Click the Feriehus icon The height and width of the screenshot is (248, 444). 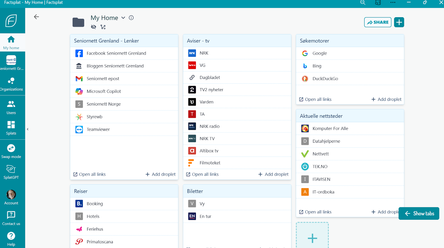(79, 229)
